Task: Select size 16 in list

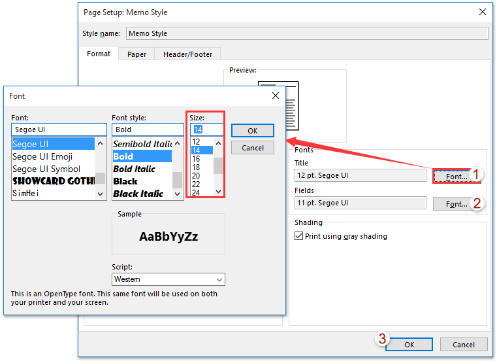Action: (202, 159)
